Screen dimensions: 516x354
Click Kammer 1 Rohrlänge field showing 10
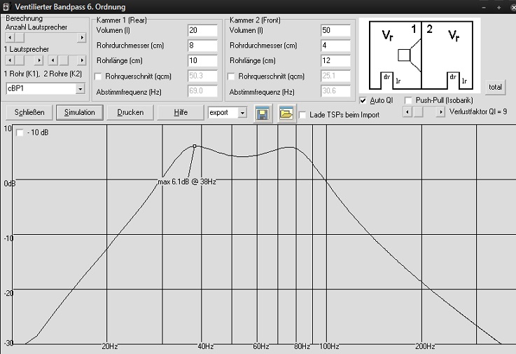pos(202,61)
